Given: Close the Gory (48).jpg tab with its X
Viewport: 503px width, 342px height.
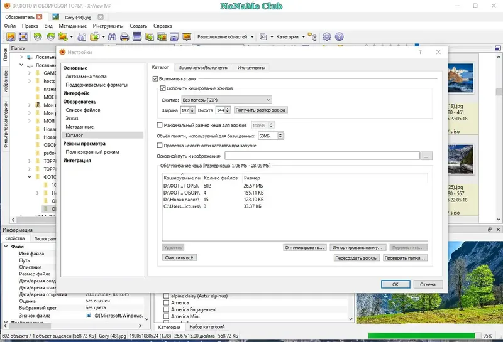Looking at the screenshot, I should point(101,18).
